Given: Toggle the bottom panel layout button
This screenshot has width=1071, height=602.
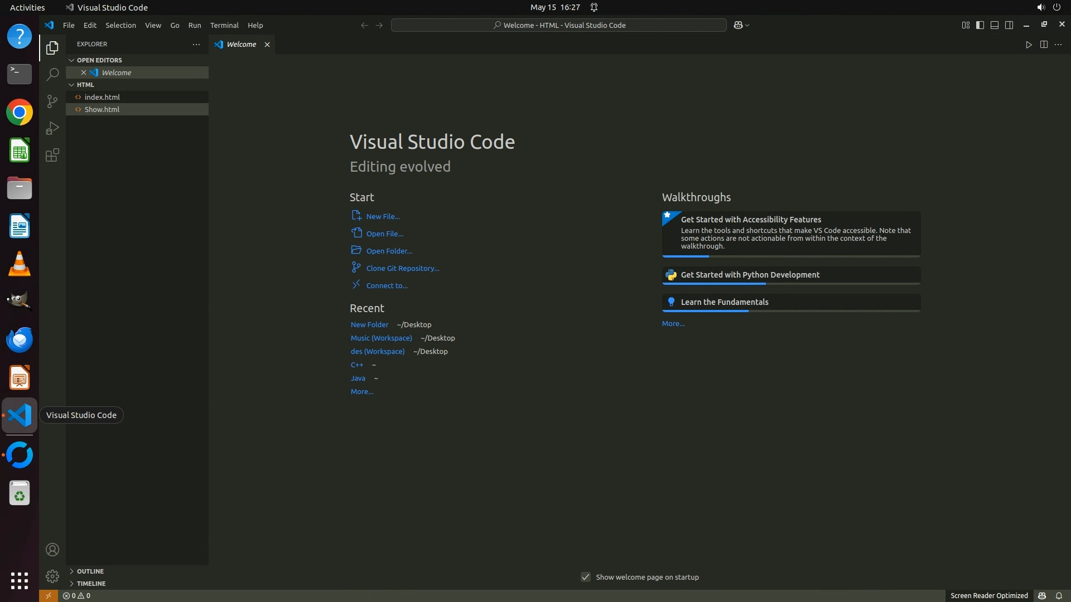Looking at the screenshot, I should pos(995,25).
